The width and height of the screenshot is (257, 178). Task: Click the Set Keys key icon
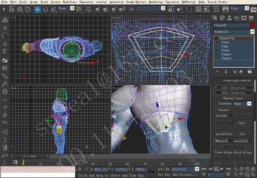tap(151, 172)
